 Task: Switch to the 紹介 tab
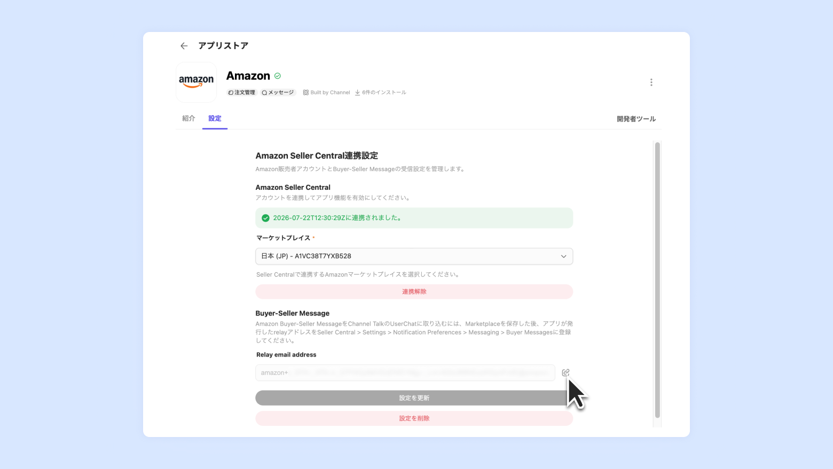click(x=188, y=118)
